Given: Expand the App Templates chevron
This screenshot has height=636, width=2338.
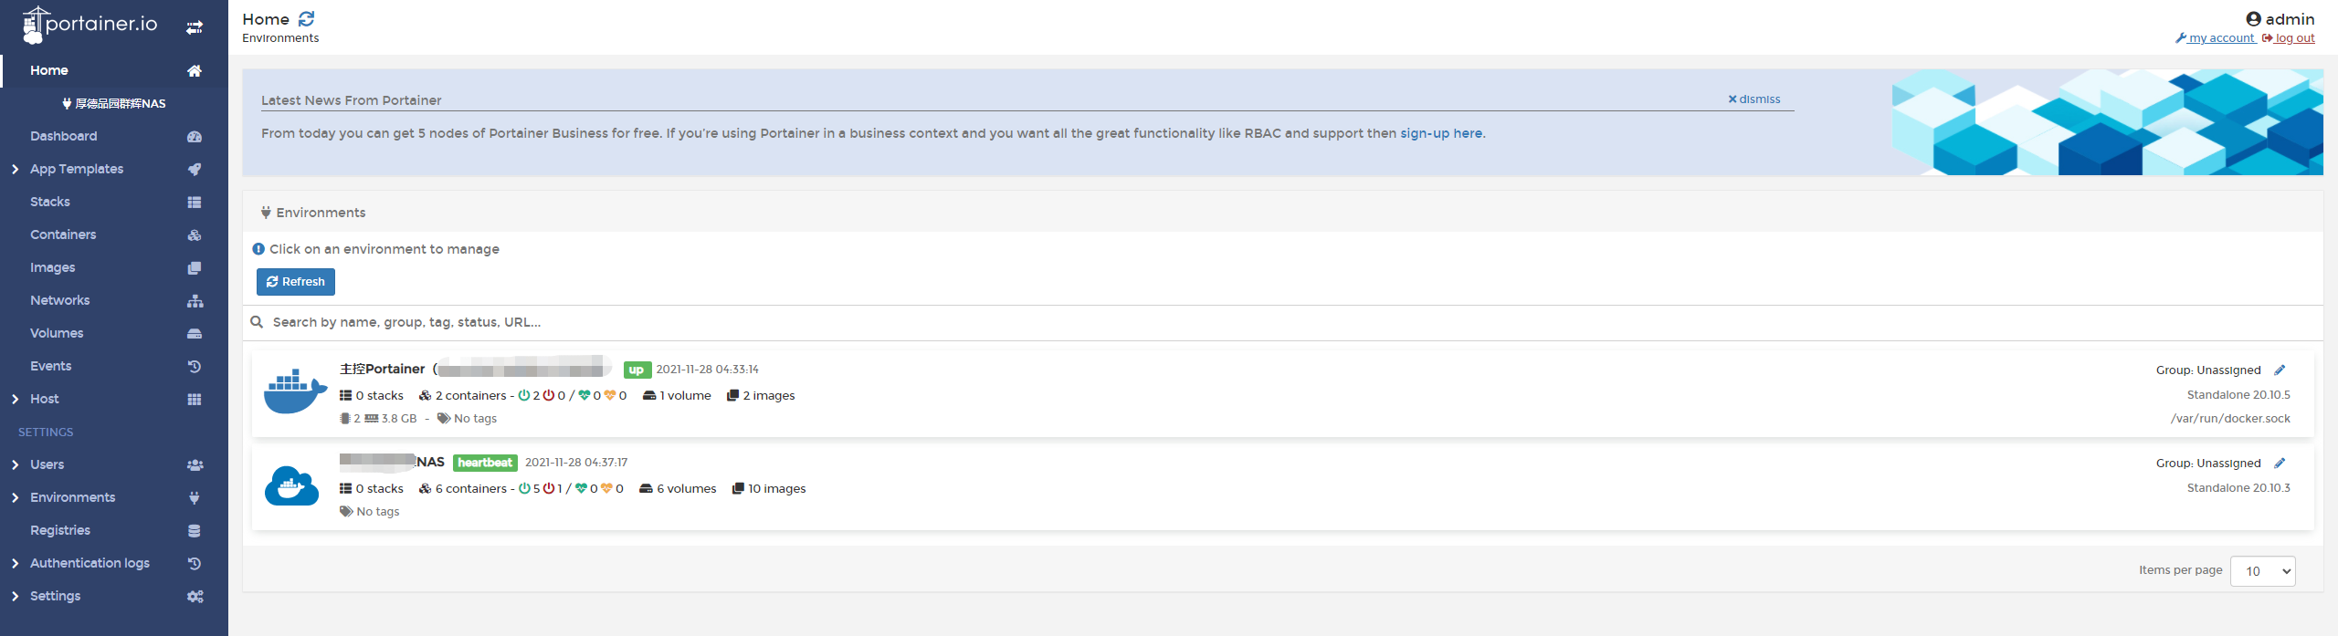Looking at the screenshot, I should click(15, 170).
